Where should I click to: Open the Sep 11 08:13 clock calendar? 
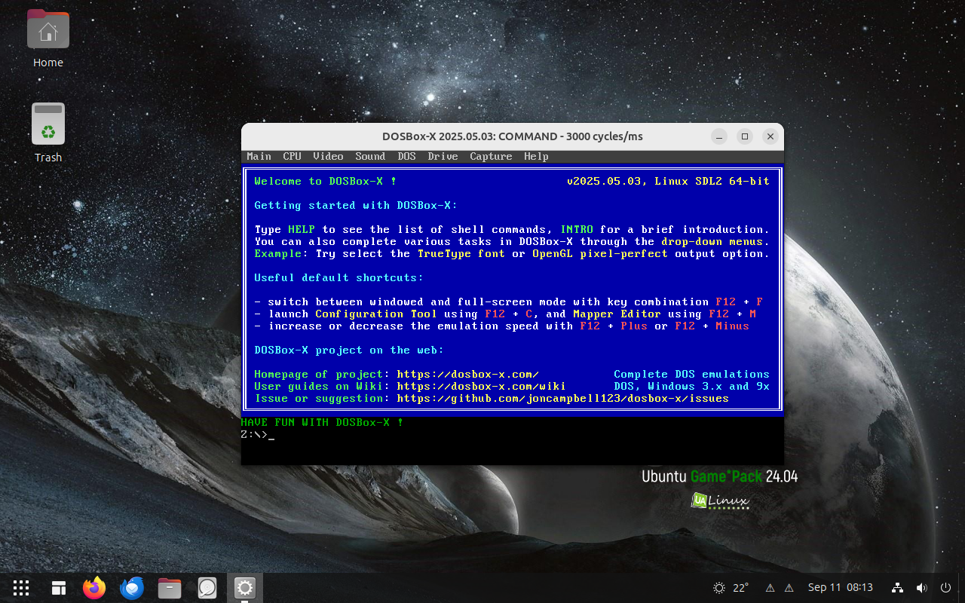point(840,588)
